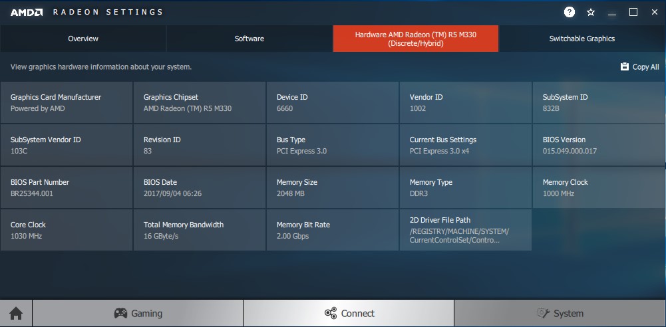Open the System section
Screen dimensions: 666x327
[560, 314]
